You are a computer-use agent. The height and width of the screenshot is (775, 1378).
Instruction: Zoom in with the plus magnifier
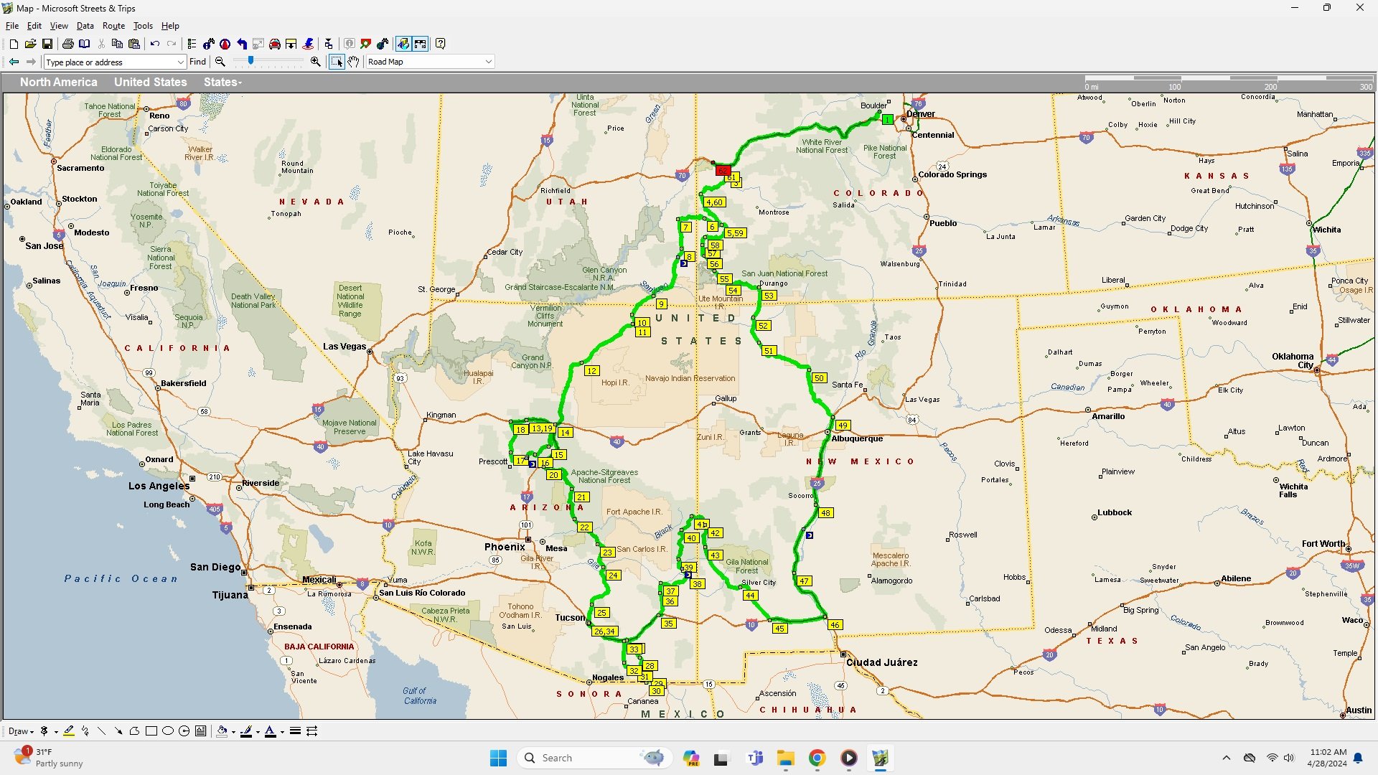(315, 62)
